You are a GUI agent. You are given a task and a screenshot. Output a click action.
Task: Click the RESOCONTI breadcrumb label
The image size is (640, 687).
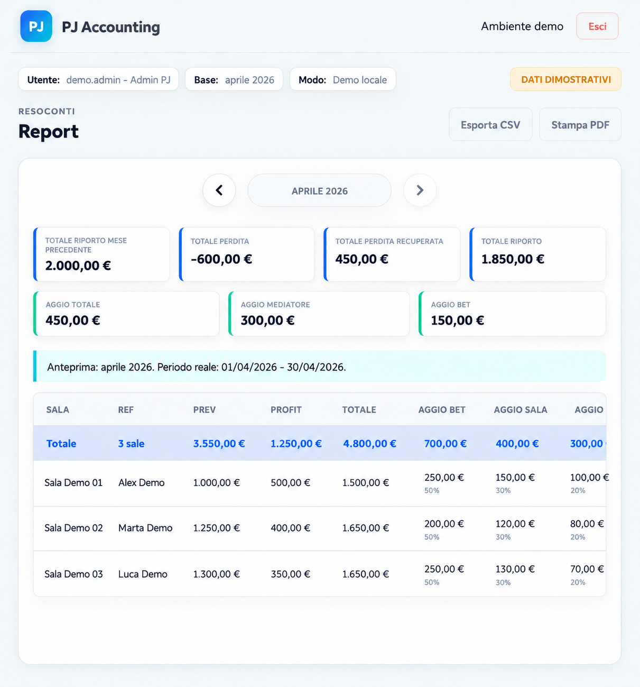click(x=47, y=111)
